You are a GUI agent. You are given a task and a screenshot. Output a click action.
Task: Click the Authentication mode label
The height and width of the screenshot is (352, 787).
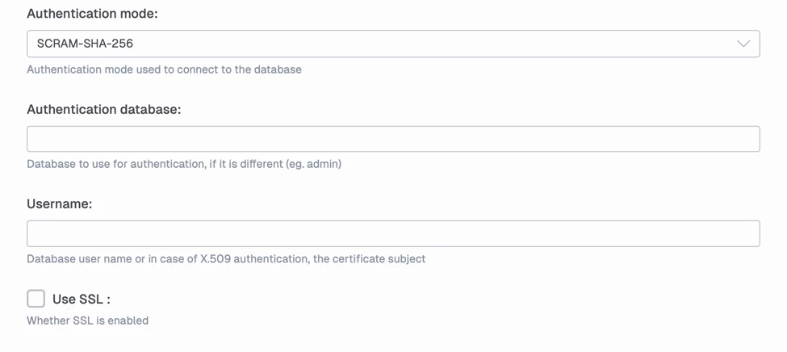point(92,15)
